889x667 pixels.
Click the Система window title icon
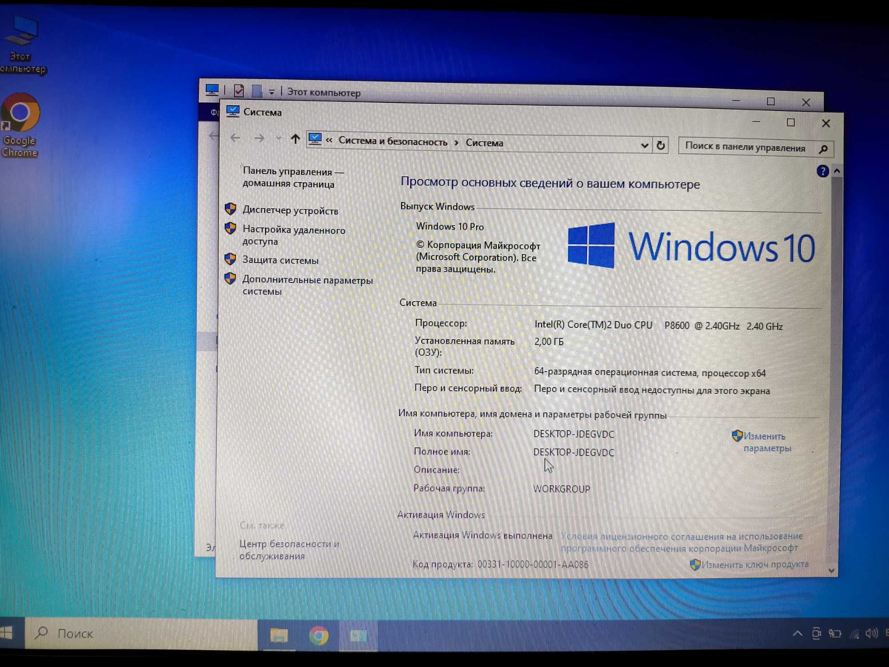click(x=232, y=111)
